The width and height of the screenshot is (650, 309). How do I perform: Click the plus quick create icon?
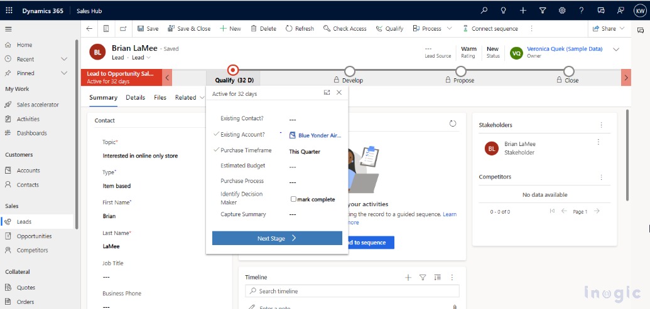(x=523, y=11)
